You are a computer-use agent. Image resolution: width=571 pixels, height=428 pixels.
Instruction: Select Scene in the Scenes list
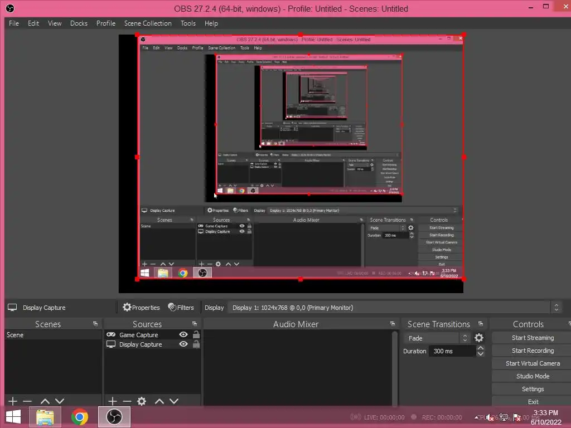click(x=53, y=335)
